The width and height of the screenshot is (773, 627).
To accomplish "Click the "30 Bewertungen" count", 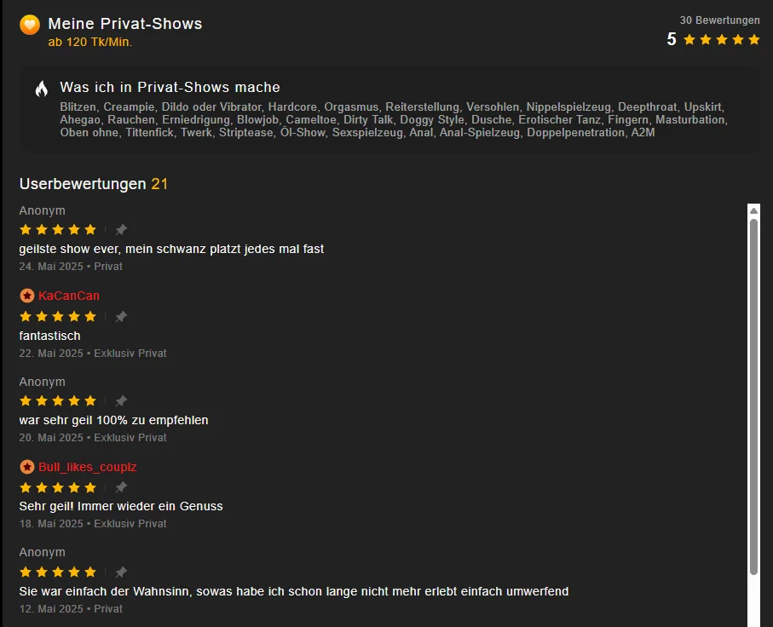I will (x=719, y=20).
